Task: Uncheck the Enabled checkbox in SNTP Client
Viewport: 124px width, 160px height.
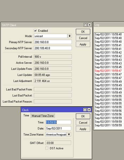Action: click(x=35, y=31)
